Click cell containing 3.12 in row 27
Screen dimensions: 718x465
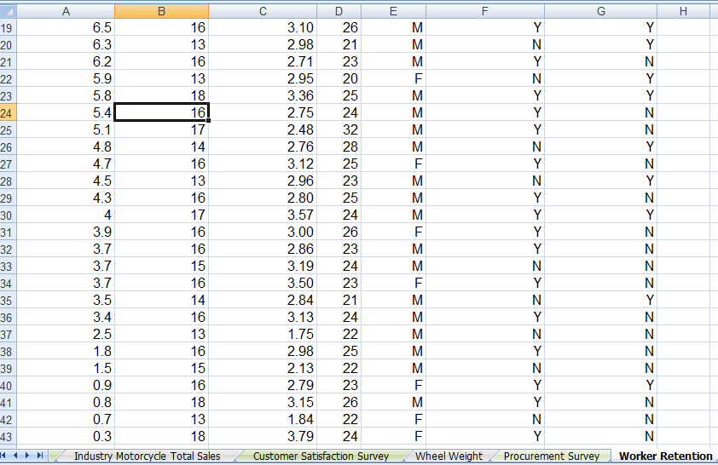coord(263,164)
